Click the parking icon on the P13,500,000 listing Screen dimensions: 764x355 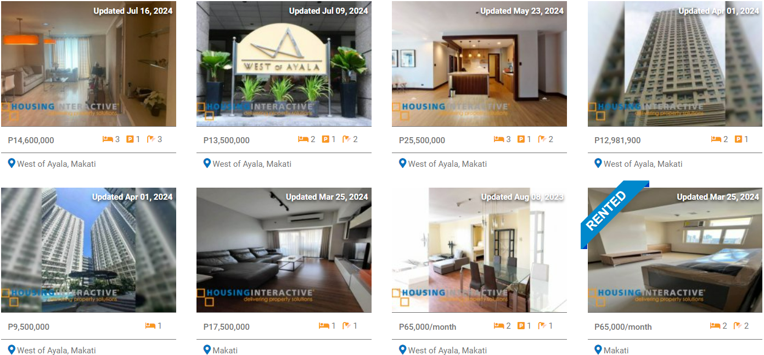coord(325,139)
